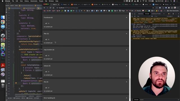Open Finder from the Dock
The image size is (180, 101).
(x=3, y=17)
